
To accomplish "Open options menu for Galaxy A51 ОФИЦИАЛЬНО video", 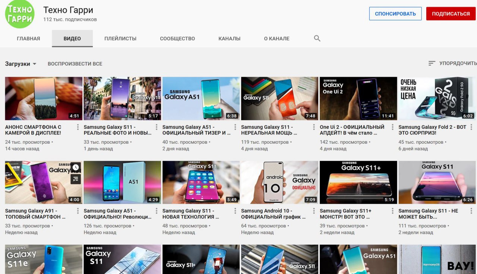I will click(x=157, y=211).
